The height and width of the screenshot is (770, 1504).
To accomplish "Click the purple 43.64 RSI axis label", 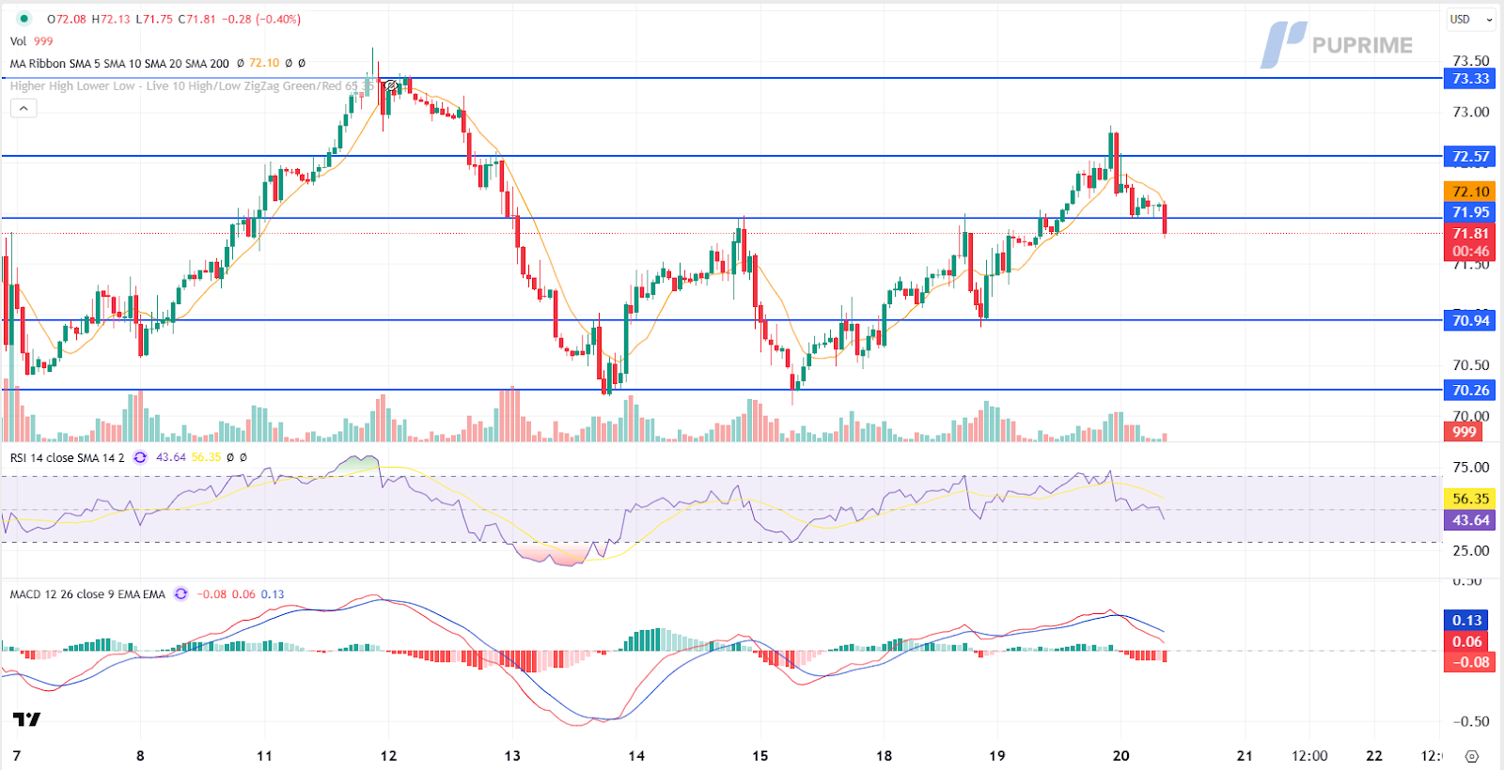I will (x=1469, y=520).
